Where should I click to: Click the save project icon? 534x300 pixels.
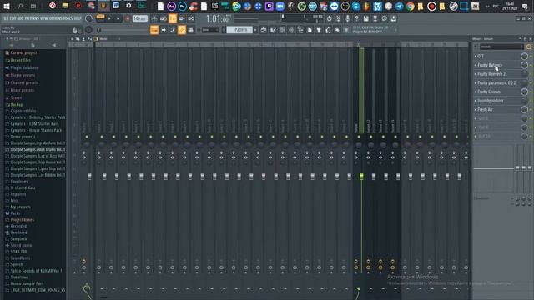point(365,18)
